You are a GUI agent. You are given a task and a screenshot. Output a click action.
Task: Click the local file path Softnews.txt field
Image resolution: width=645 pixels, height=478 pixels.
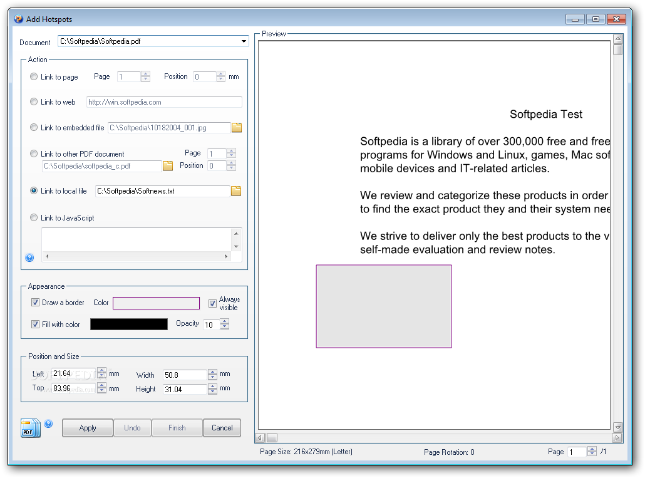162,191
